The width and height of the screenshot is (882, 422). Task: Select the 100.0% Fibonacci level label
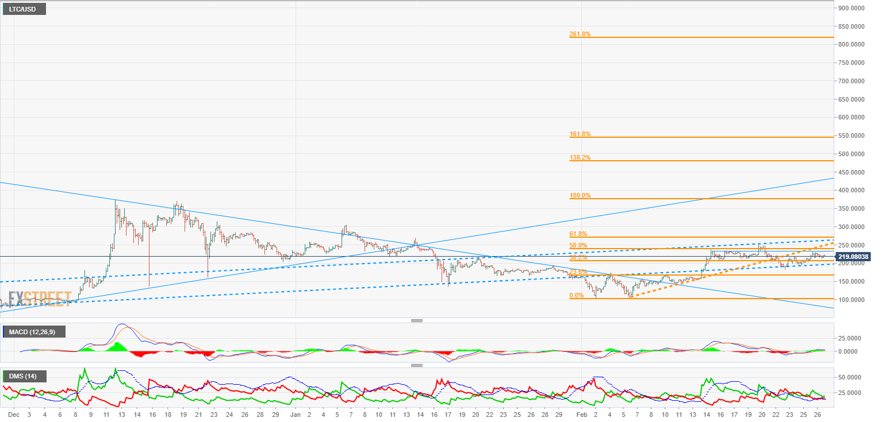[x=580, y=195]
